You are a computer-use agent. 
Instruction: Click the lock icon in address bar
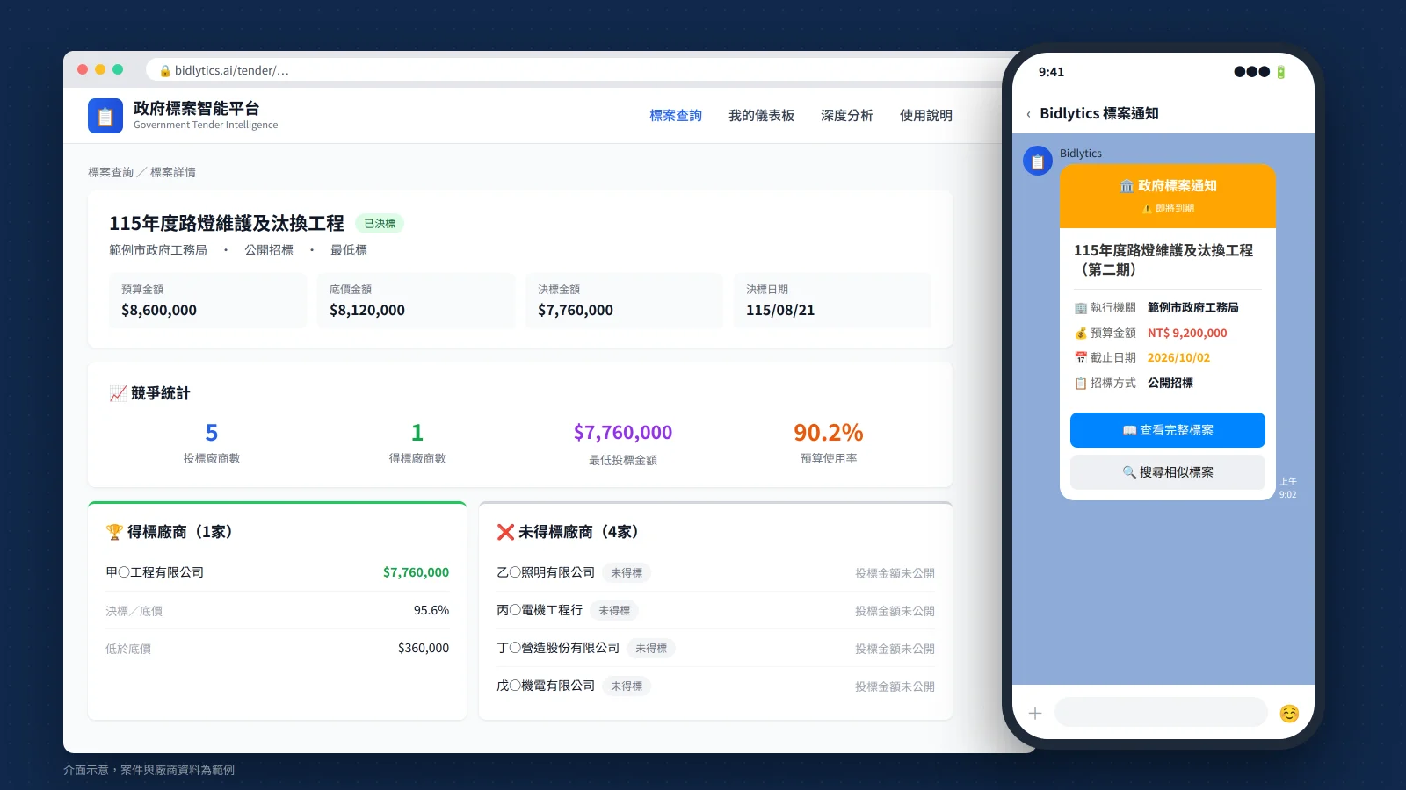165,70
